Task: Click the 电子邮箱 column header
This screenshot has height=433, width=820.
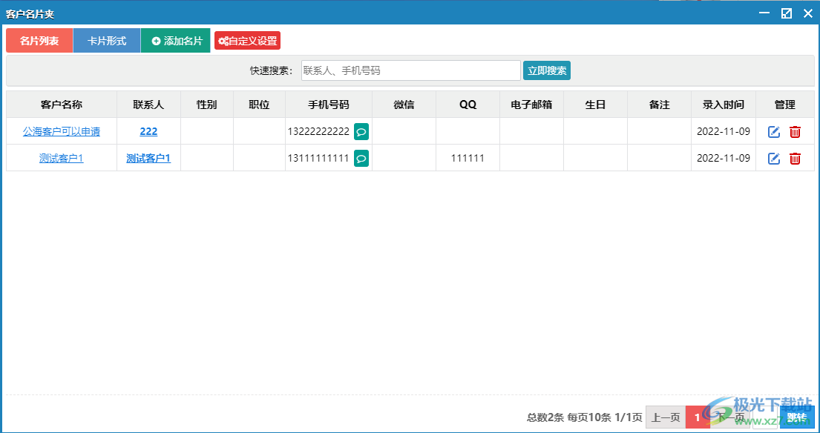Action: (x=531, y=105)
